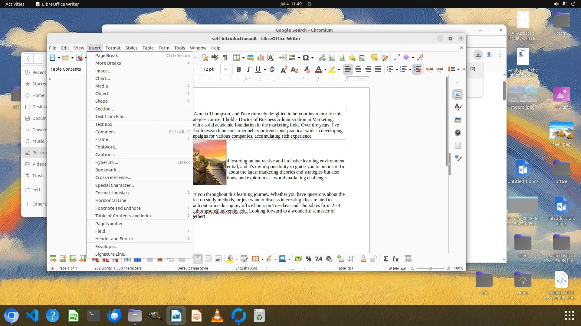Choose Horizontal Line from Insert menu
The height and width of the screenshot is (326, 581).
coord(111,200)
